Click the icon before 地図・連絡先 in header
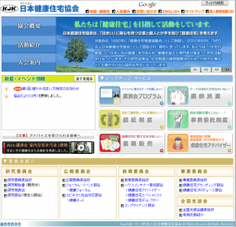Image resolution: width=236 pixels, height=227 pixels. click(x=87, y=12)
